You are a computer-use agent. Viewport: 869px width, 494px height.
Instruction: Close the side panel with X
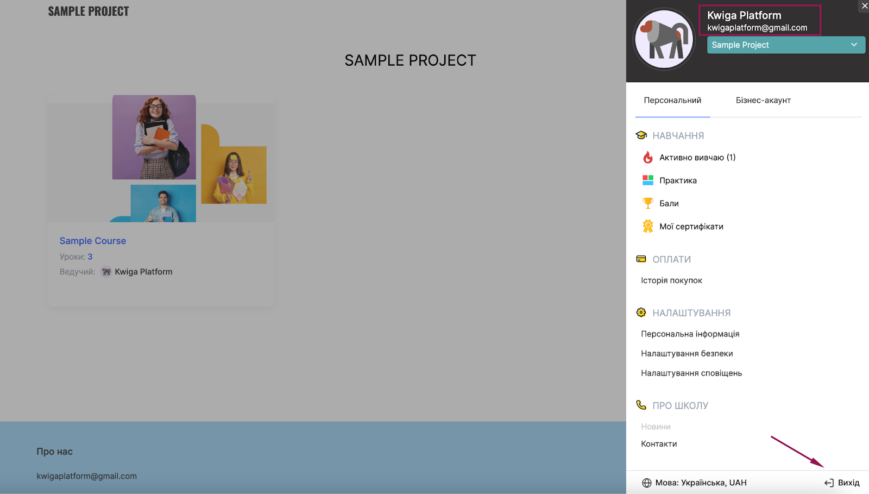click(865, 6)
